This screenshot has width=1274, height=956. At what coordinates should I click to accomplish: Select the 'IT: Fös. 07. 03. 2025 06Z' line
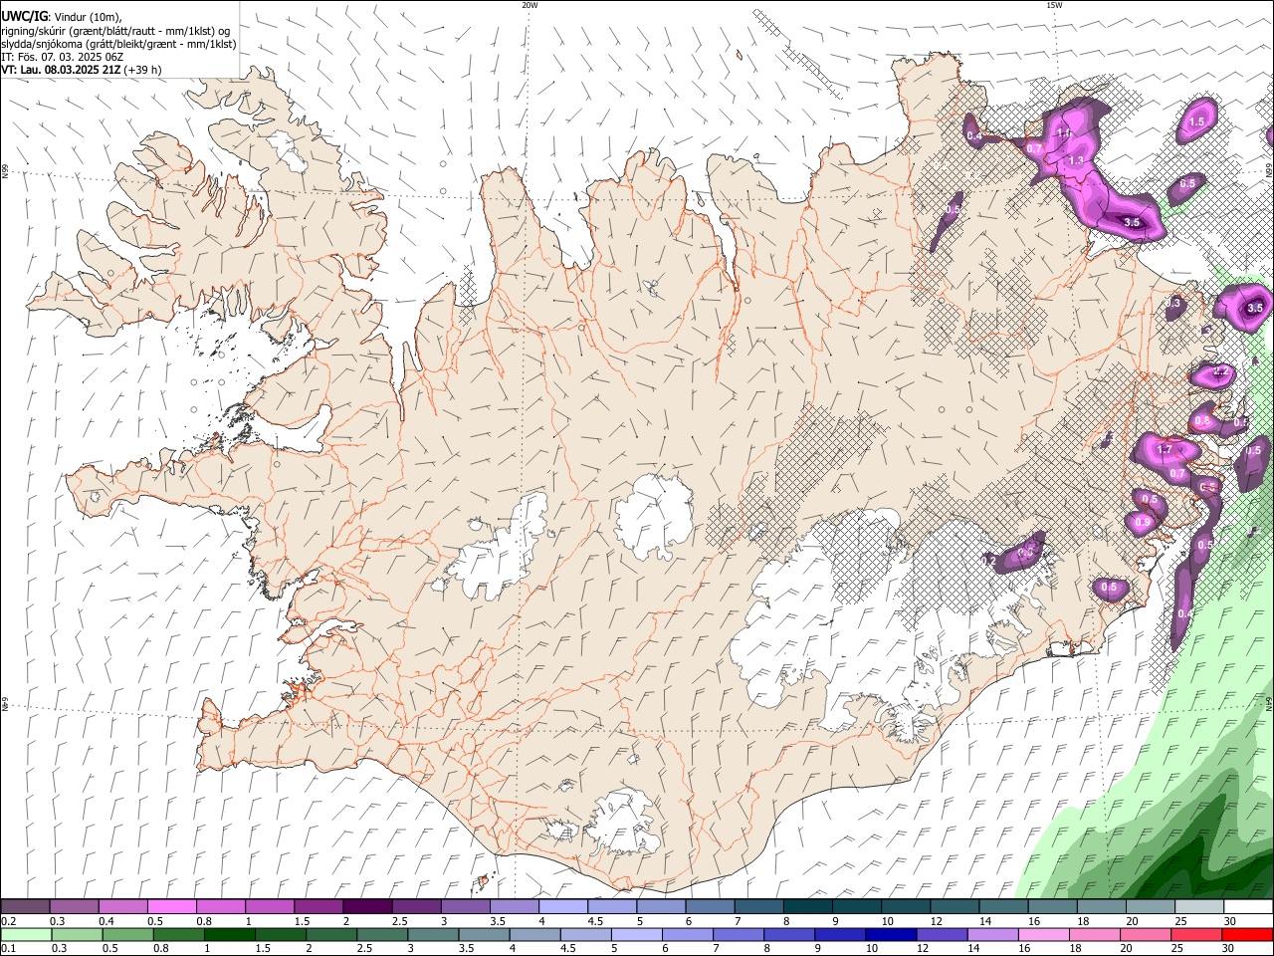point(62,57)
